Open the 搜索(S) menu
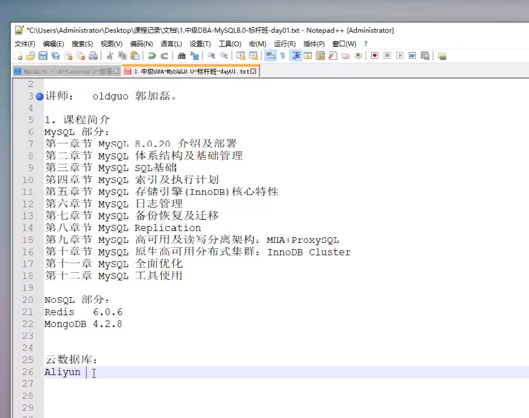Viewport: 529px width, 418px height. tap(82, 44)
